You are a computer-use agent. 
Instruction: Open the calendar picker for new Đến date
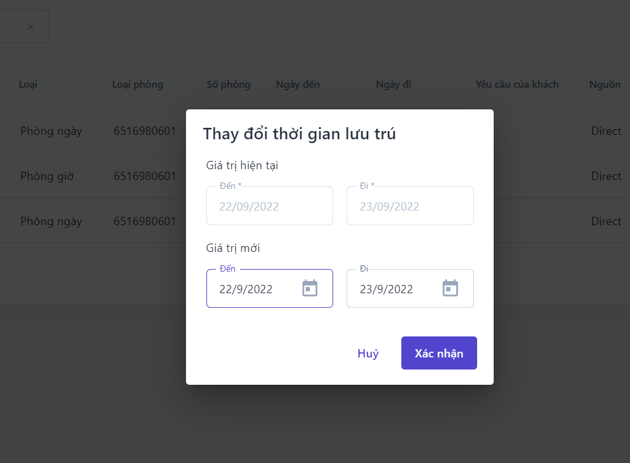pyautogui.click(x=310, y=289)
